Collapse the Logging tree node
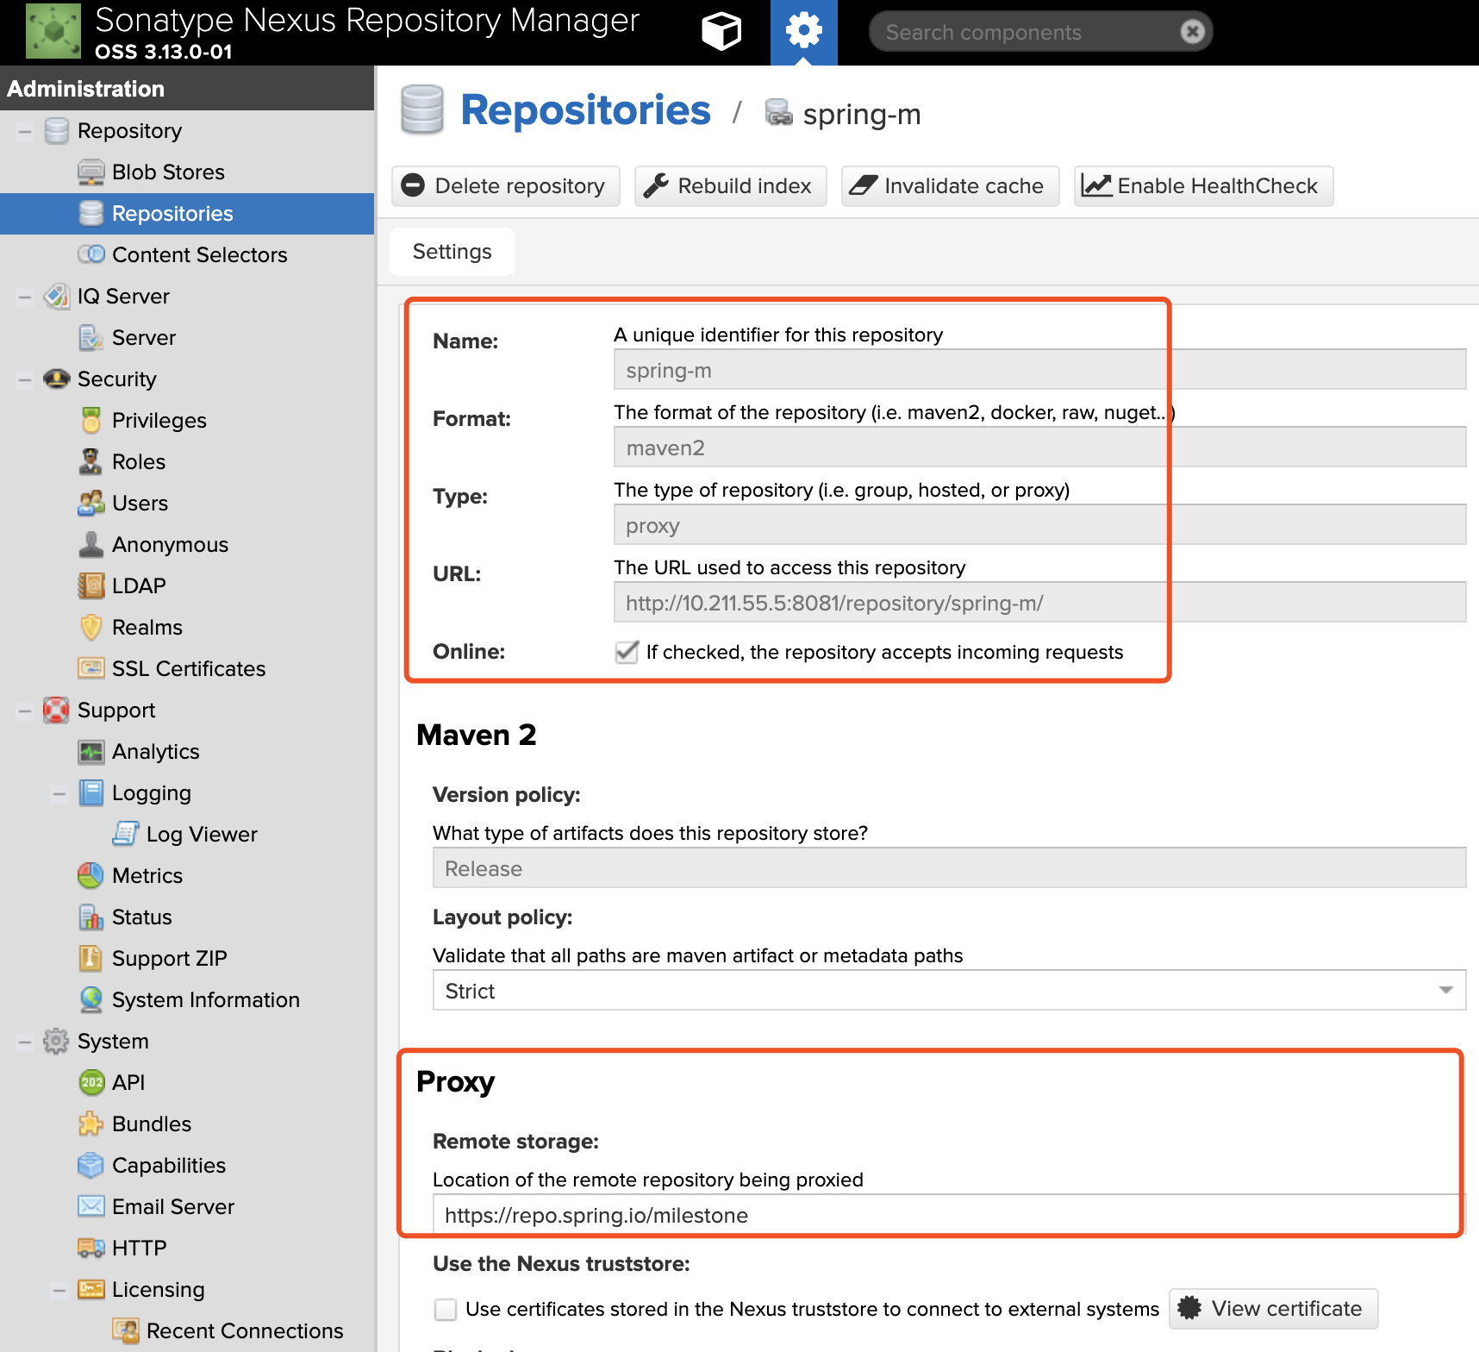The height and width of the screenshot is (1352, 1479). tap(59, 794)
